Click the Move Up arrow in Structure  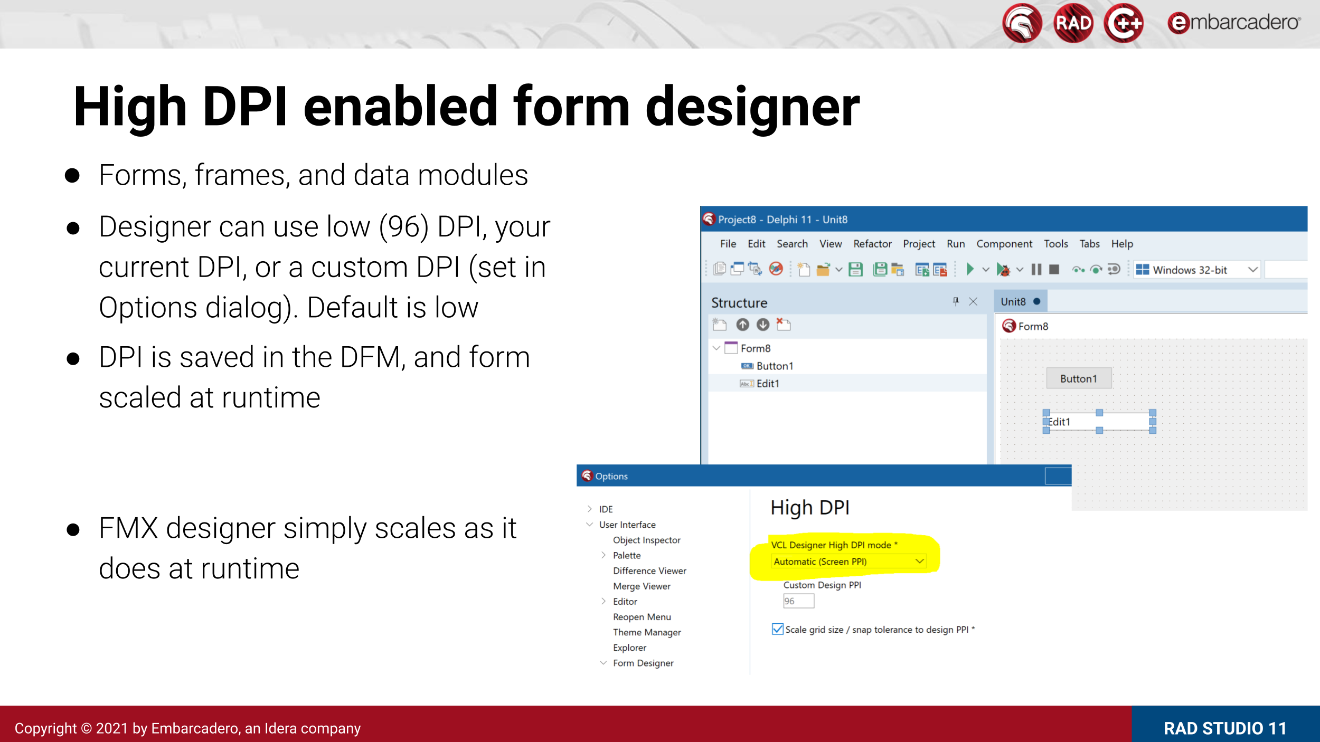[x=742, y=325]
